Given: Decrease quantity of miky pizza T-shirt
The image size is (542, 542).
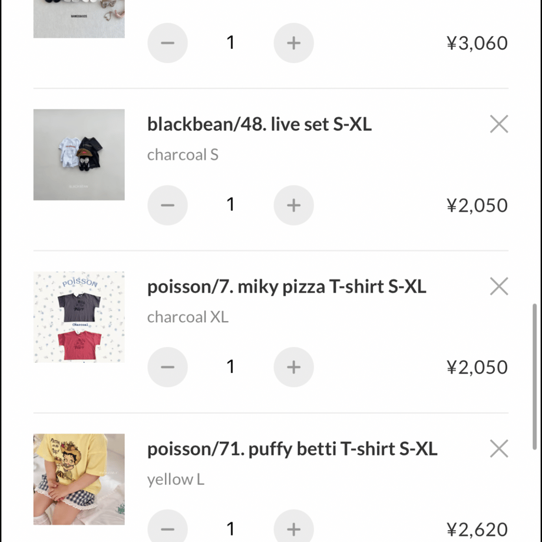Looking at the screenshot, I should point(168,367).
